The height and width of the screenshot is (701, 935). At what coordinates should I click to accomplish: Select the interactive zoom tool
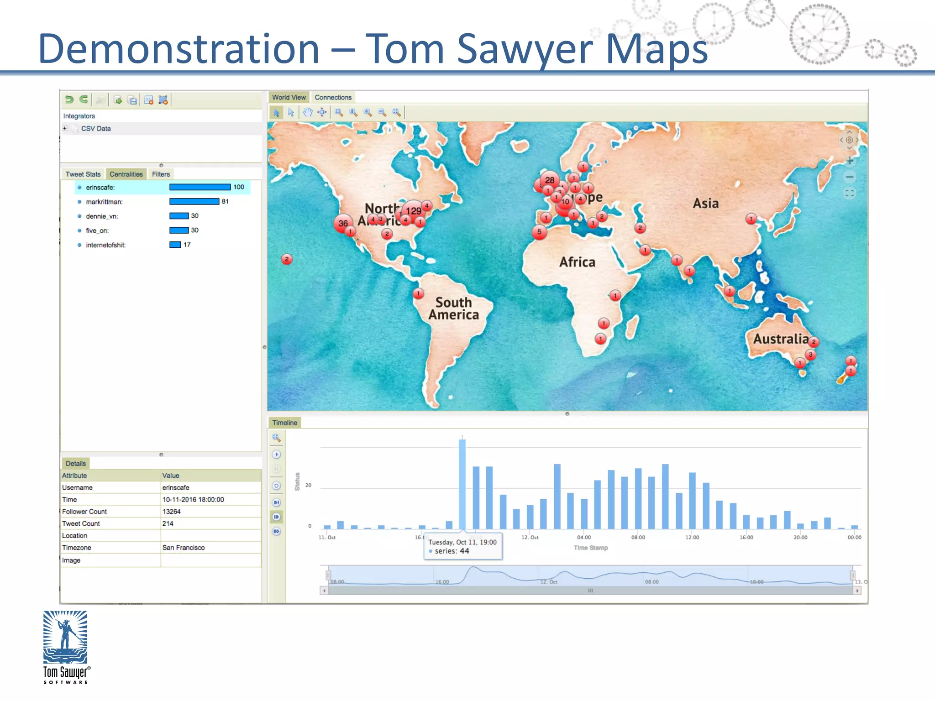pyautogui.click(x=353, y=112)
